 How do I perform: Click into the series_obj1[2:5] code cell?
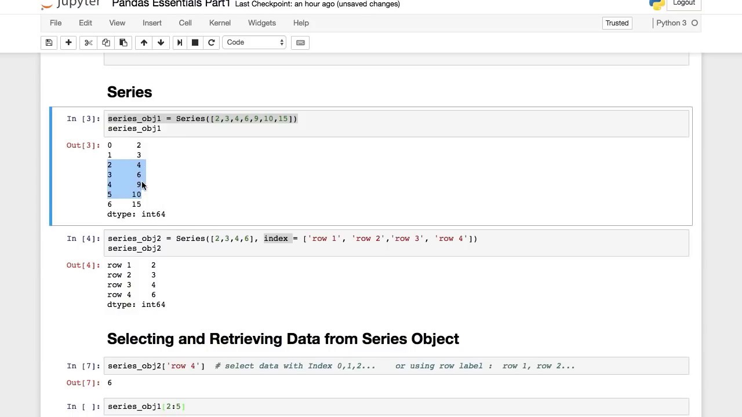(x=397, y=407)
